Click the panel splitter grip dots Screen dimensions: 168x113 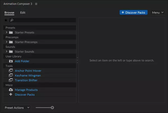(x=77, y=60)
